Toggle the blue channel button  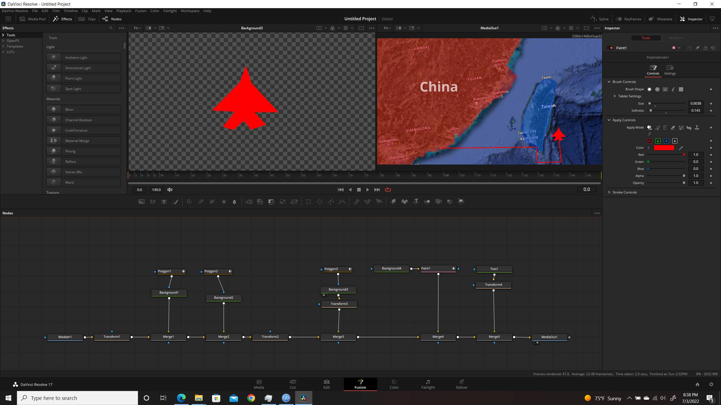(x=666, y=141)
